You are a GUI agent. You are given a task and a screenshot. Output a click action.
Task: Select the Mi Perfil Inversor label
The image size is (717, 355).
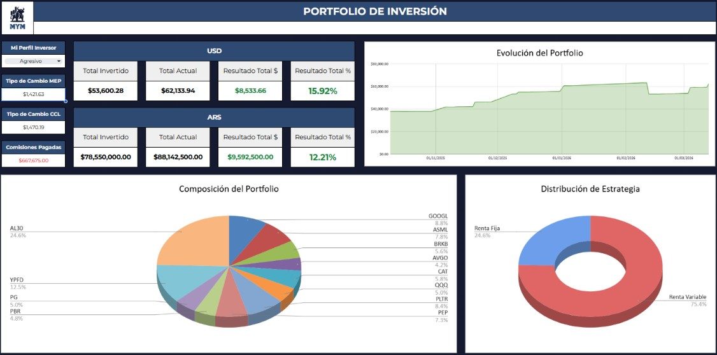tap(33, 48)
